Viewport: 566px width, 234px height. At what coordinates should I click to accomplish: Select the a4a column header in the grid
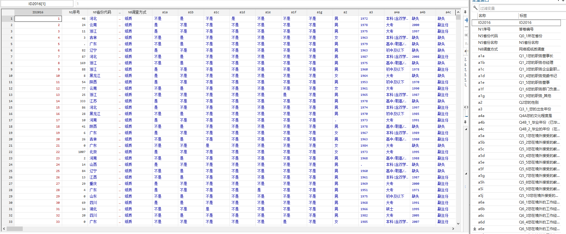click(x=397, y=12)
